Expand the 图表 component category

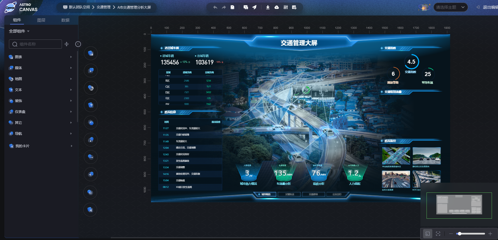(x=41, y=57)
